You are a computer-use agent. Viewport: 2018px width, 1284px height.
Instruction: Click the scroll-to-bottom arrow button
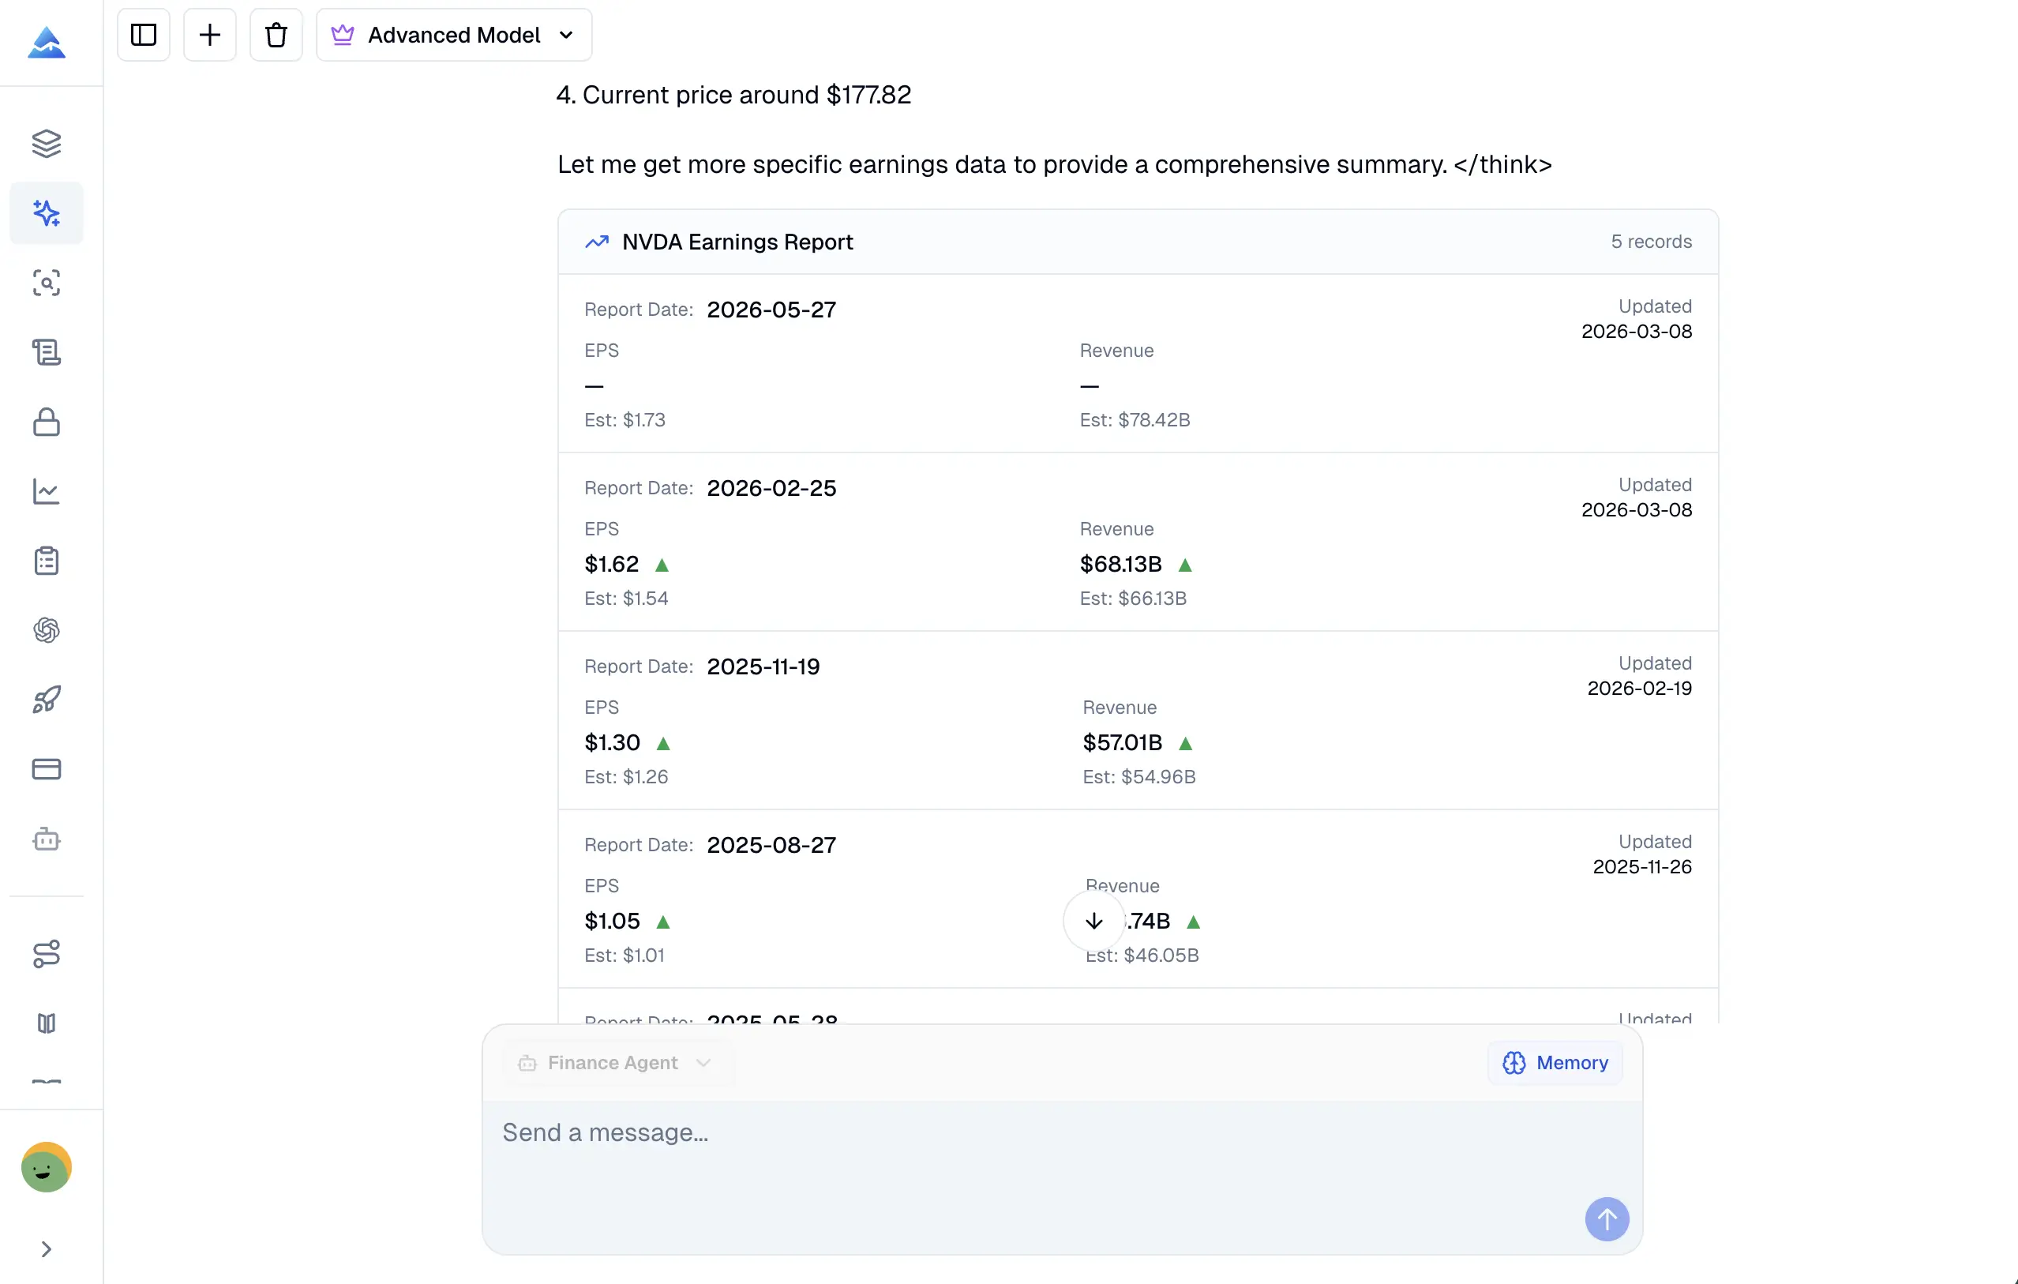coord(1093,921)
